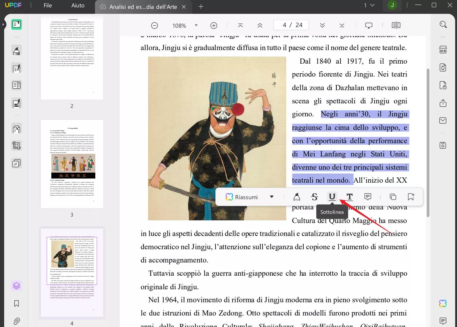Open the Attachments paperclip icon
The height and width of the screenshot is (327, 457).
pyautogui.click(x=17, y=321)
